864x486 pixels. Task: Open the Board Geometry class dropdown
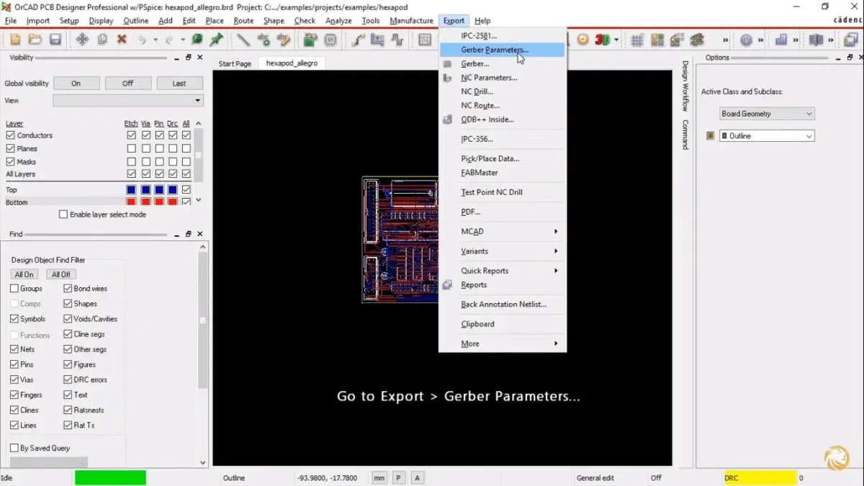click(x=767, y=114)
